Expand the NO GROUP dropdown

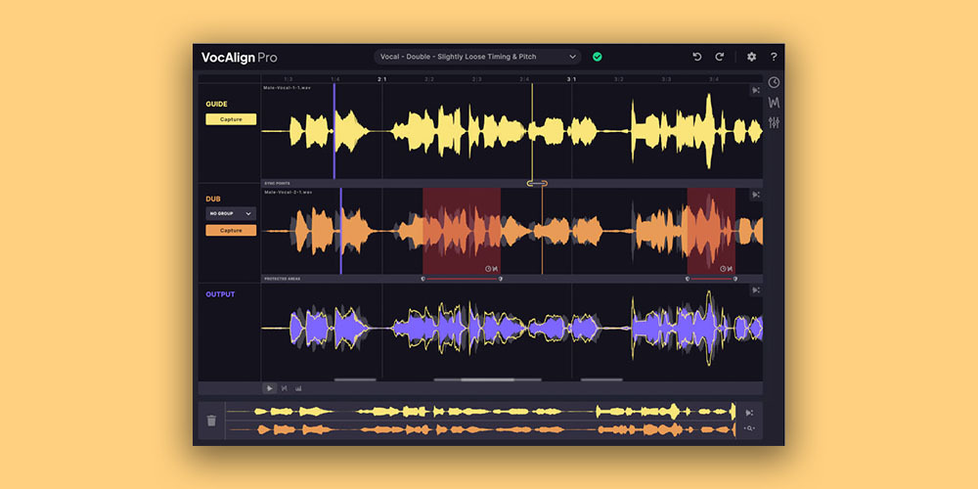[x=231, y=213]
